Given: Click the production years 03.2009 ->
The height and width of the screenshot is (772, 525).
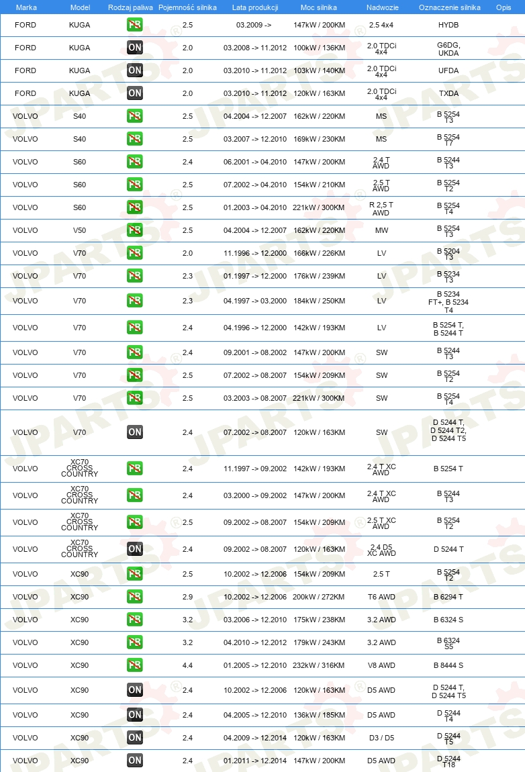Looking at the screenshot, I should [254, 25].
